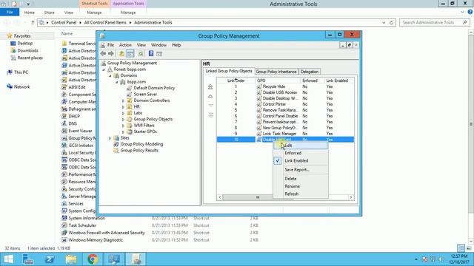This screenshot has width=474, height=266.
Task: Click the Forward arrow in Group Policy Management toolbar
Action: coord(111,54)
